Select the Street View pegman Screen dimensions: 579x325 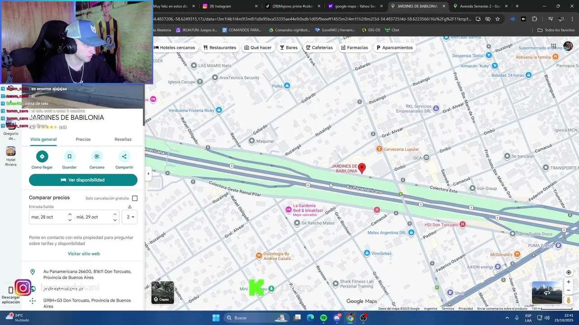[569, 300]
